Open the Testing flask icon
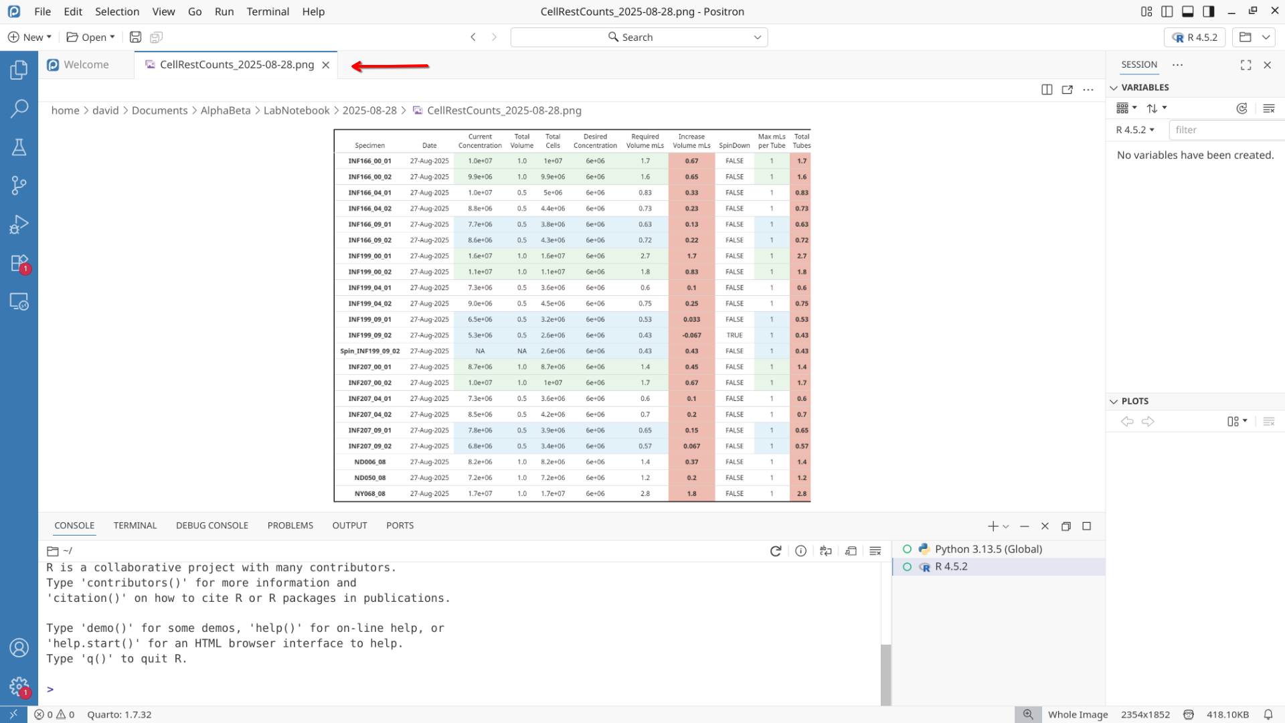Image resolution: width=1285 pixels, height=723 pixels. point(19,147)
